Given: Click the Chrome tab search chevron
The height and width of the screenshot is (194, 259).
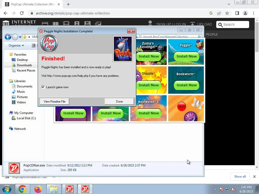Looking at the screenshot, I should coord(229,4).
